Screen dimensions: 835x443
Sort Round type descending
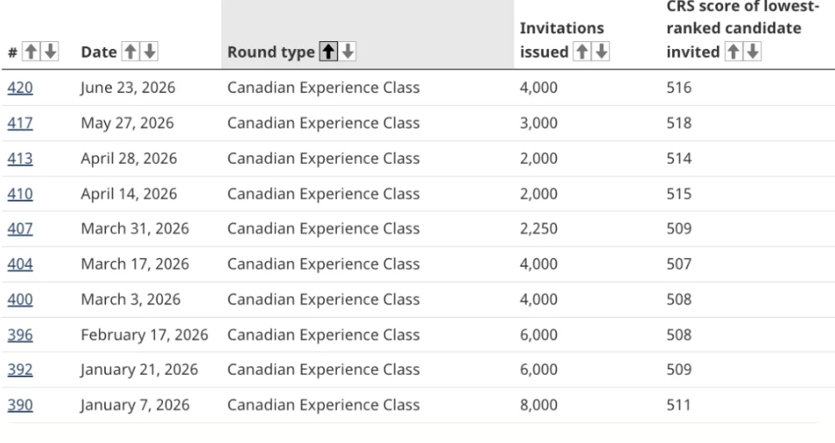(347, 52)
